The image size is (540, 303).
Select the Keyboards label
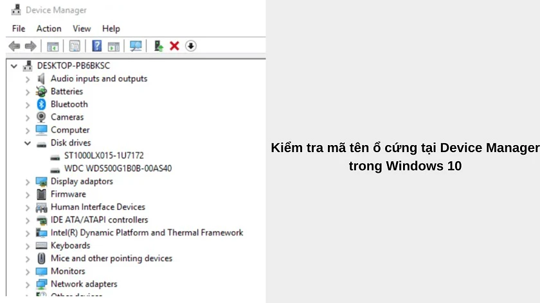pyautogui.click(x=70, y=246)
